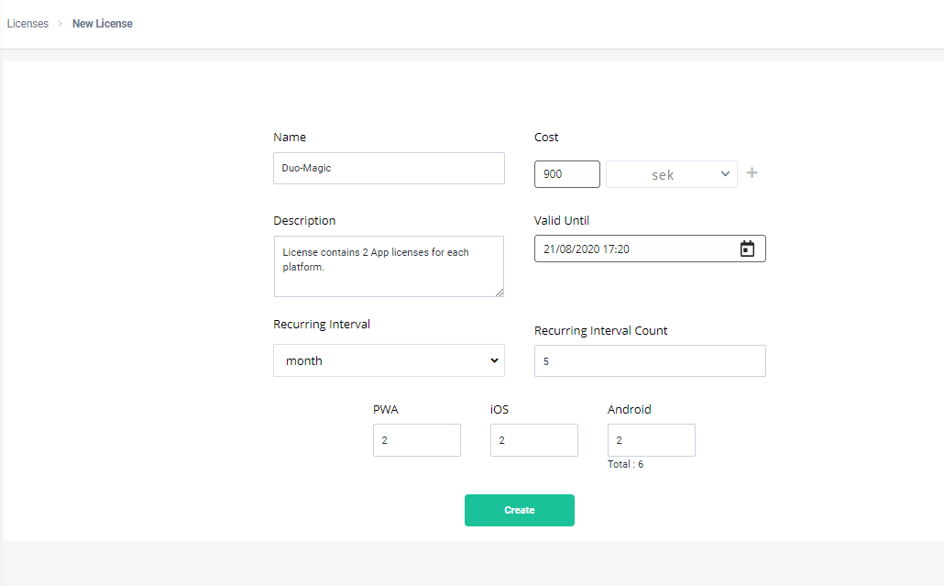944x586 pixels.
Task: Click the Create button
Action: pyautogui.click(x=519, y=510)
